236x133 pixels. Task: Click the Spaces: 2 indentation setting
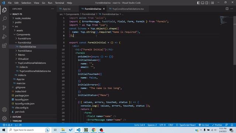pos(152,125)
